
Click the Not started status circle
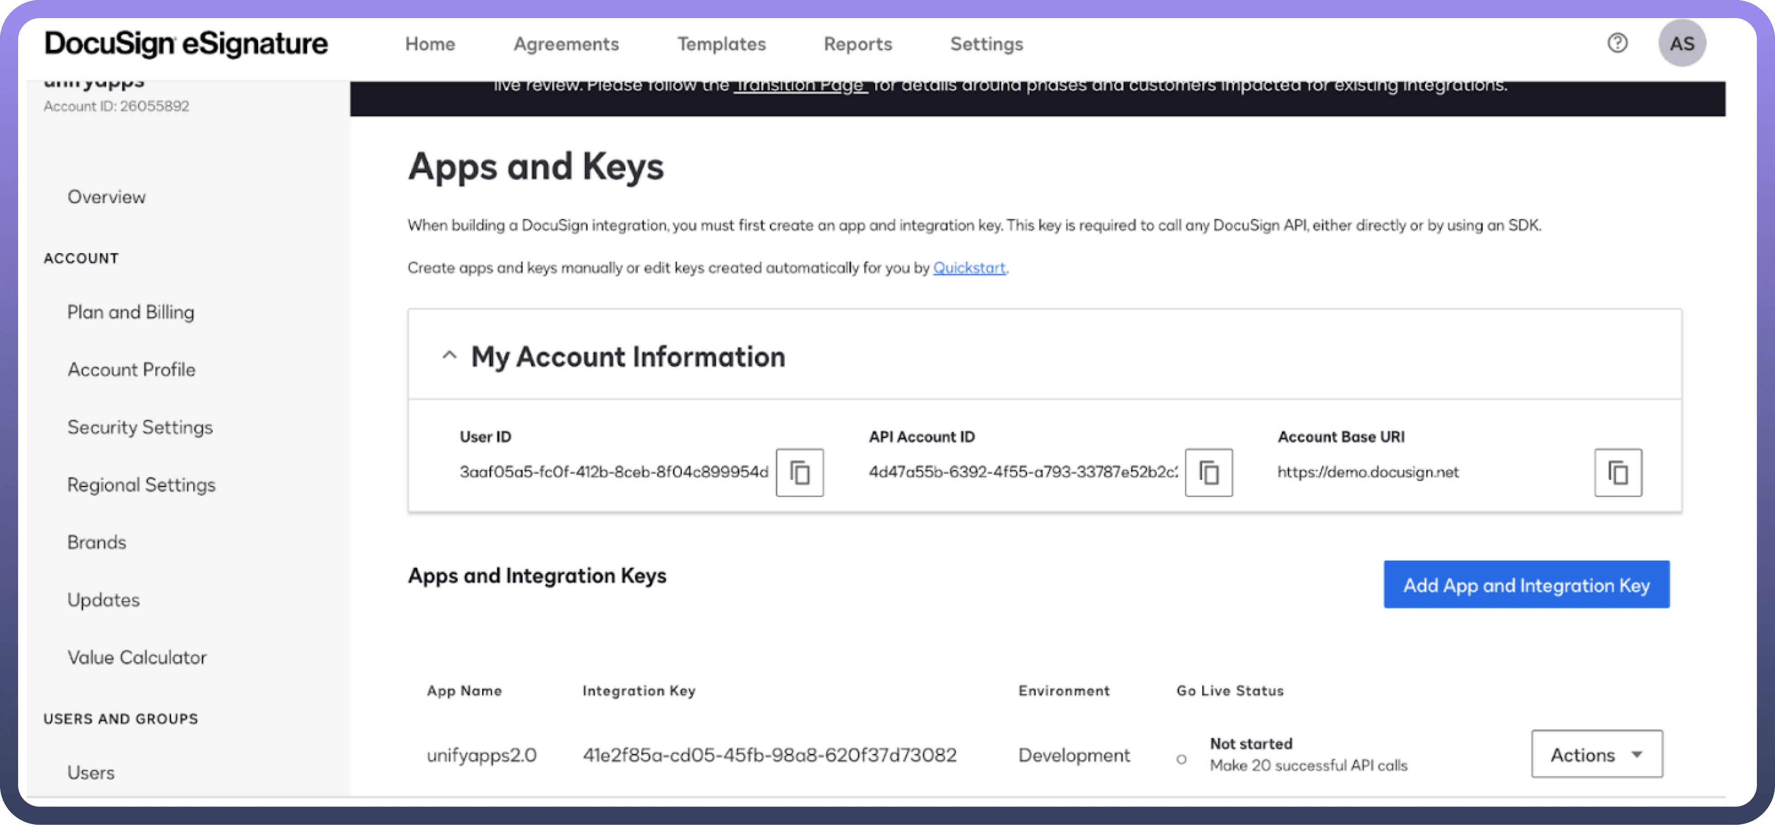(x=1181, y=759)
